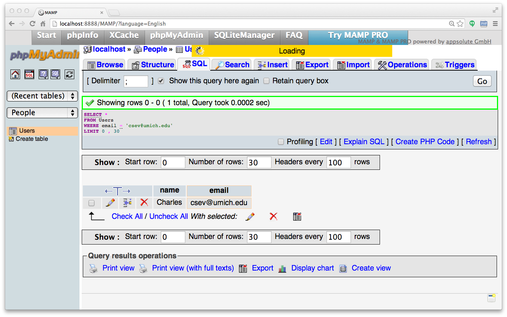Click the Refresh link

[x=479, y=142]
